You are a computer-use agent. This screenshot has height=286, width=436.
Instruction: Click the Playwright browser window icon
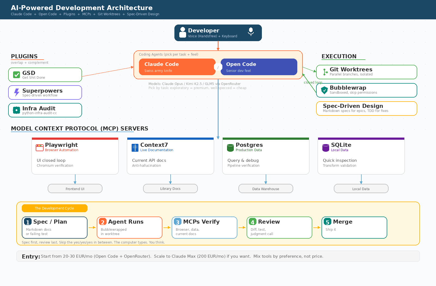pos(40,148)
